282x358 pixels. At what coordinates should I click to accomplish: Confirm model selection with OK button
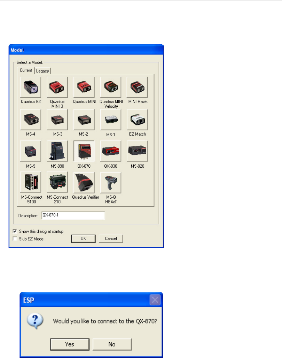[84, 238]
